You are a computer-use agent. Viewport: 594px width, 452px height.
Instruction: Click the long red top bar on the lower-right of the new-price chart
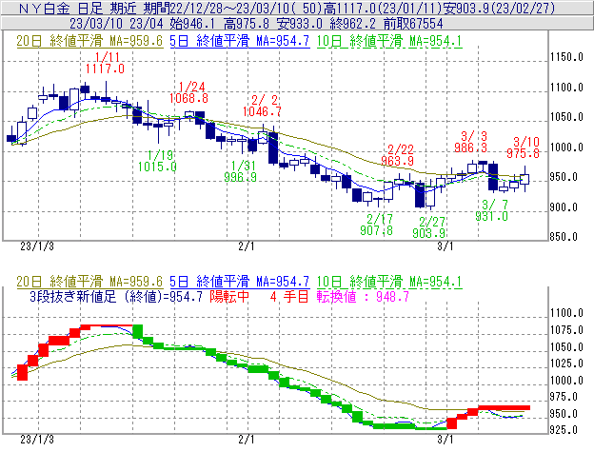coord(504,407)
